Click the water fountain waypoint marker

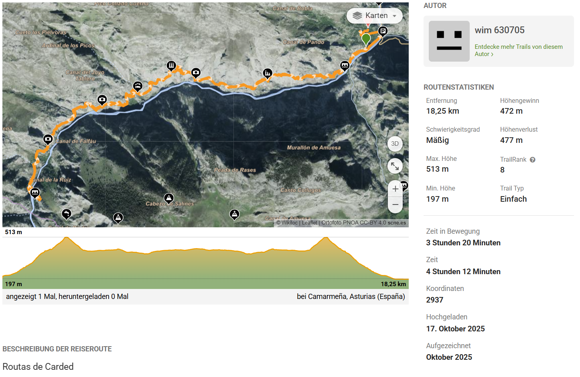(67, 214)
